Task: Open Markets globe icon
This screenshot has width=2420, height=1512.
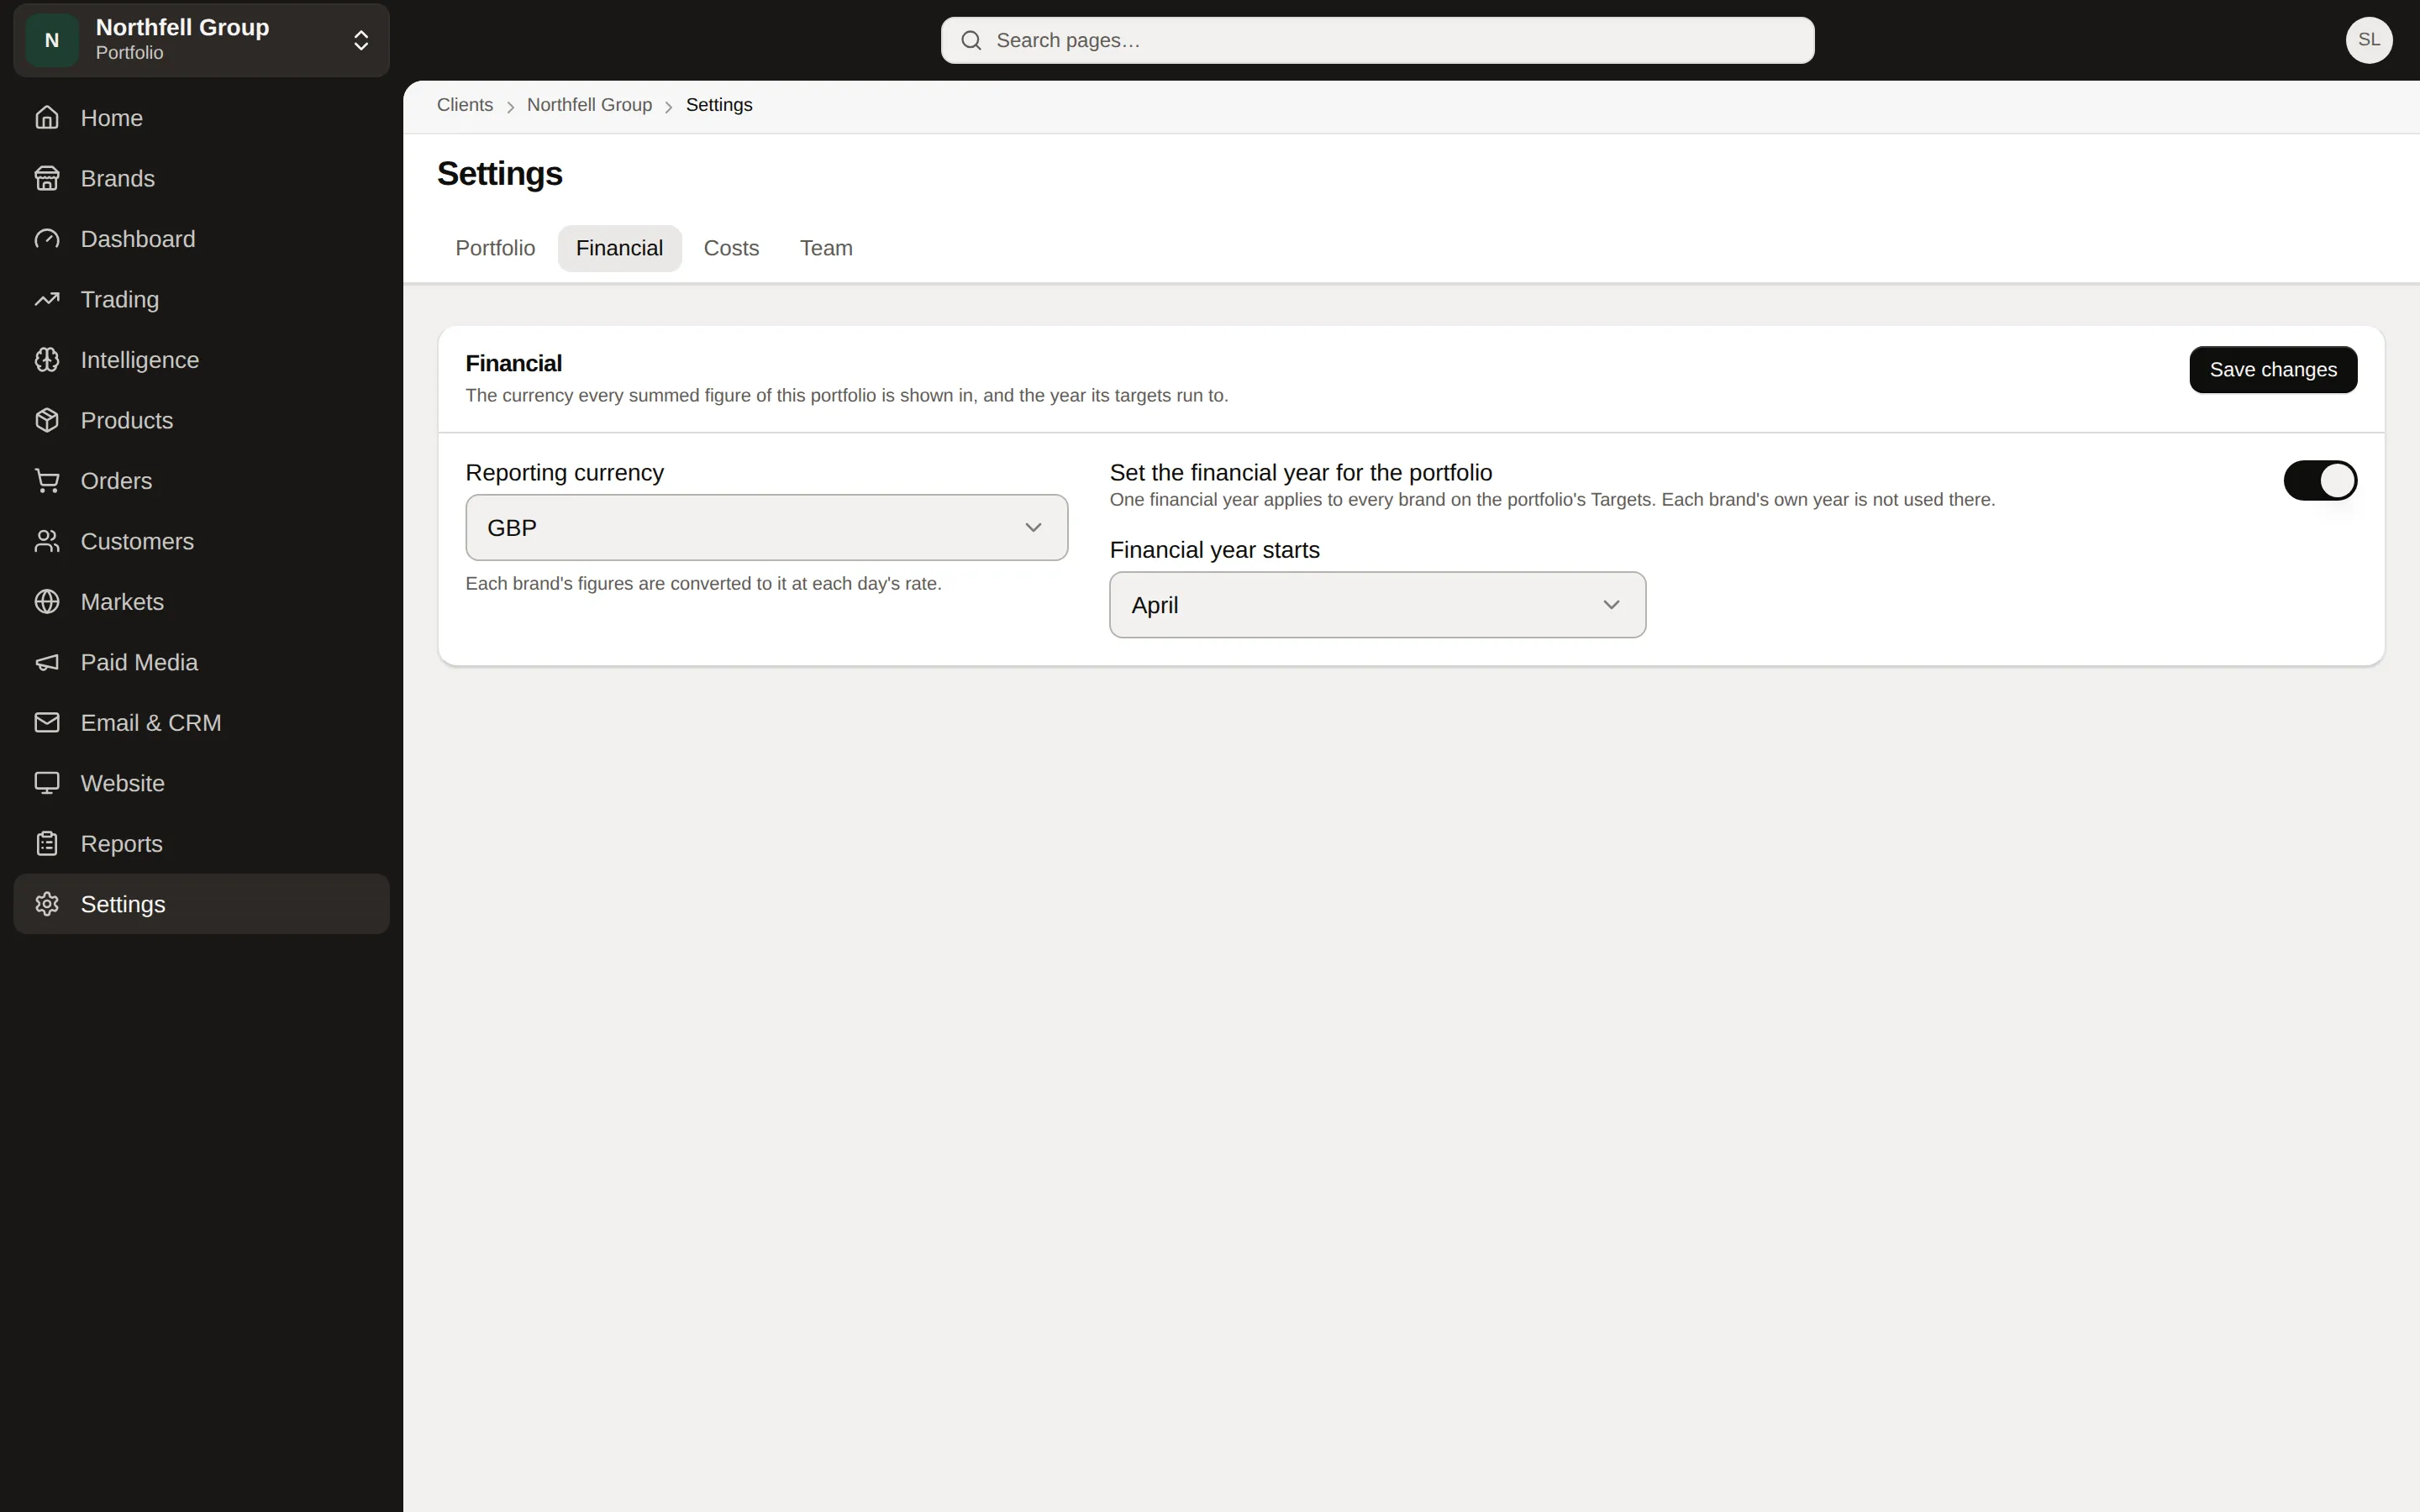Action: pos(47,602)
